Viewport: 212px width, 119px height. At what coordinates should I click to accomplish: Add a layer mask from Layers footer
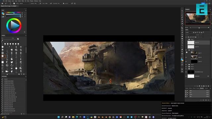[199, 86]
